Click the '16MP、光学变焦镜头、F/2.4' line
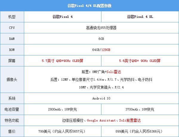 (101, 87)
